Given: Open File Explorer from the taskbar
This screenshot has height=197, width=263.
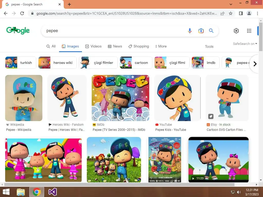Looking at the screenshot, I should point(21,192).
